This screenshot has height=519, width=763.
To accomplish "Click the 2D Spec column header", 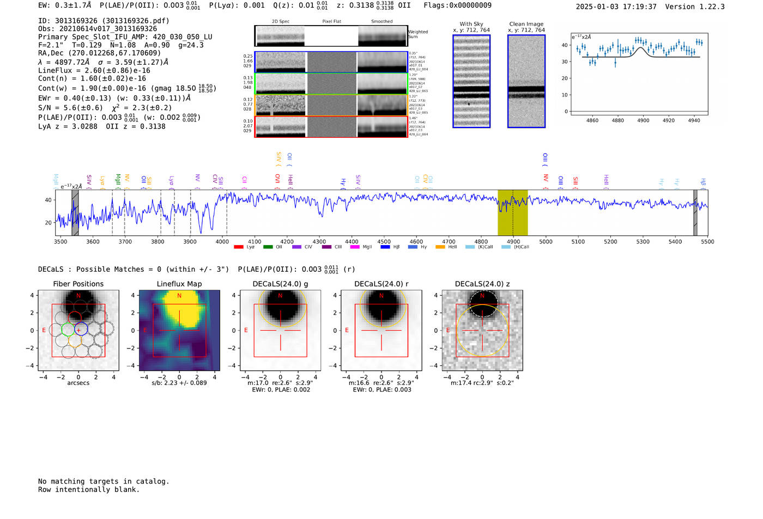I will pyautogui.click(x=281, y=22).
